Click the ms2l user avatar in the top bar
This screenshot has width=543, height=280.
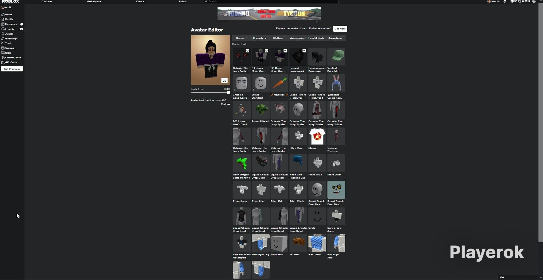point(489,1)
